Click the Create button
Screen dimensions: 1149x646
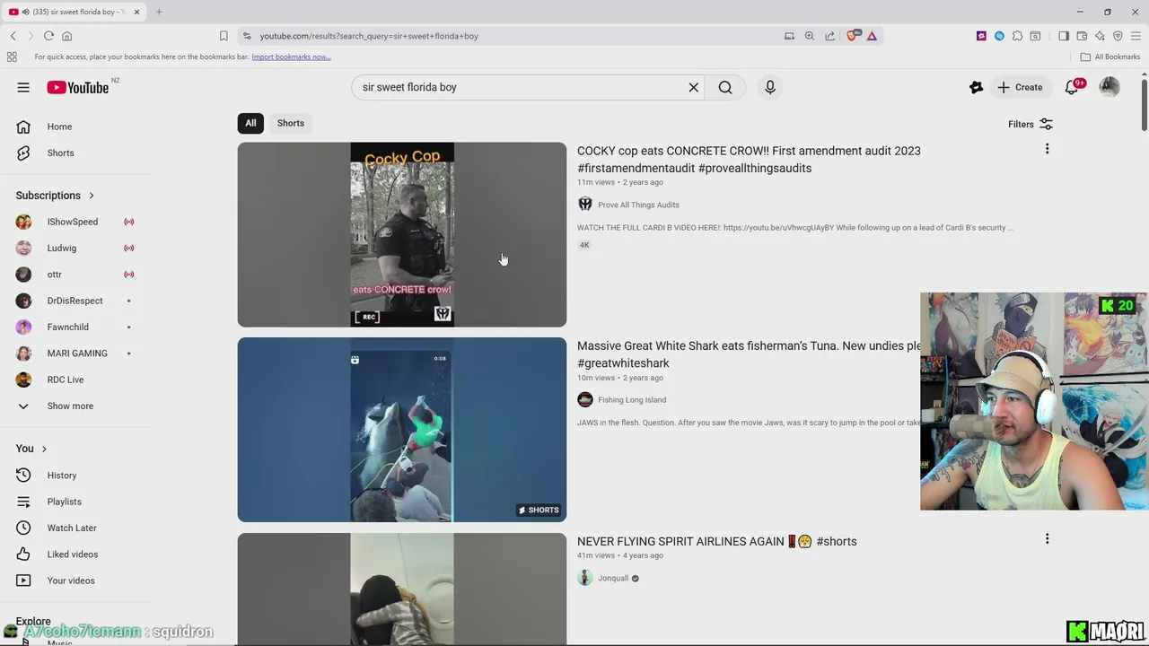pyautogui.click(x=1019, y=87)
